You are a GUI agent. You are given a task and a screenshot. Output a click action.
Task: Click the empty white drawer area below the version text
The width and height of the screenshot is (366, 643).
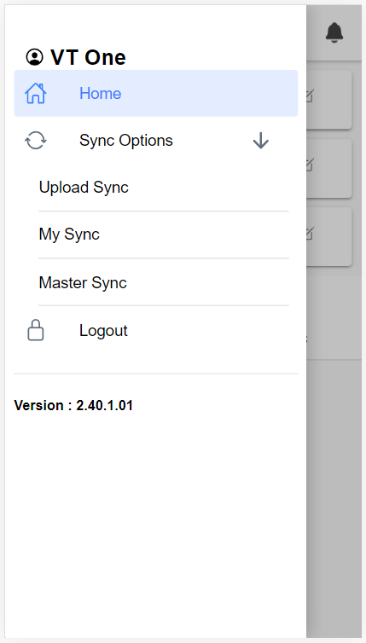pyautogui.click(x=156, y=525)
